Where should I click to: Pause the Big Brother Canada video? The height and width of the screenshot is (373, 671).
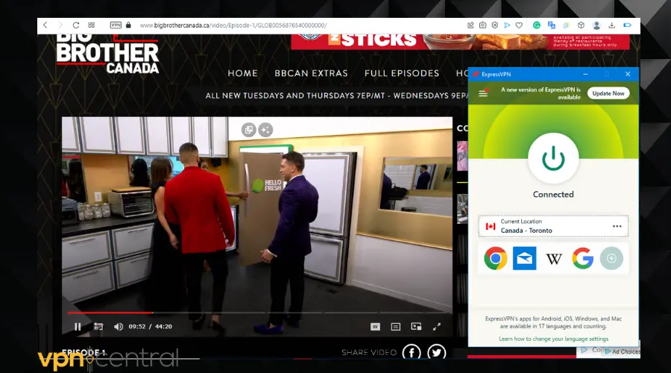tap(78, 326)
